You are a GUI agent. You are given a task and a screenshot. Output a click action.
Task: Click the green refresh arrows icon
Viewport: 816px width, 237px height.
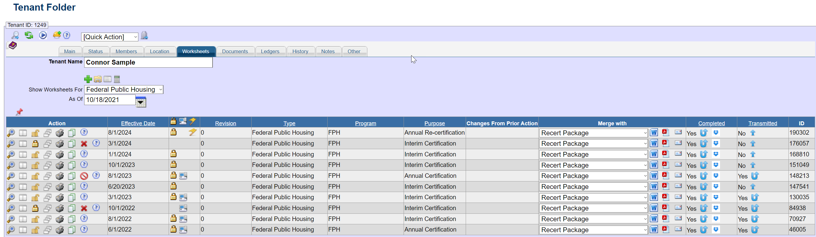[x=29, y=35]
